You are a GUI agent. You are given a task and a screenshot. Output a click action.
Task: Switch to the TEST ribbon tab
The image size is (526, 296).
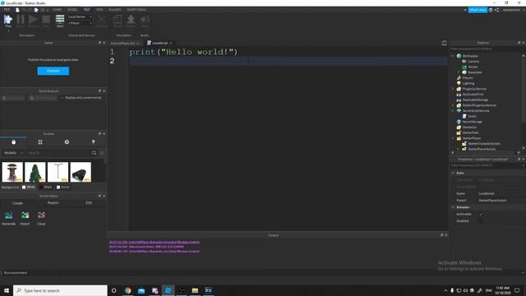[x=86, y=10]
